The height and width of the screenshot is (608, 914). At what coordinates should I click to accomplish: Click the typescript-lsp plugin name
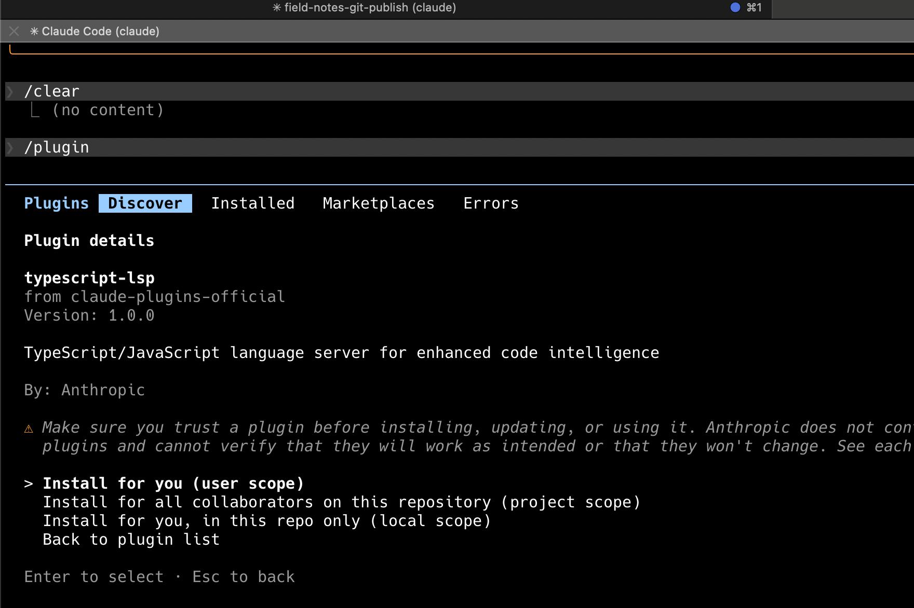pyautogui.click(x=89, y=278)
